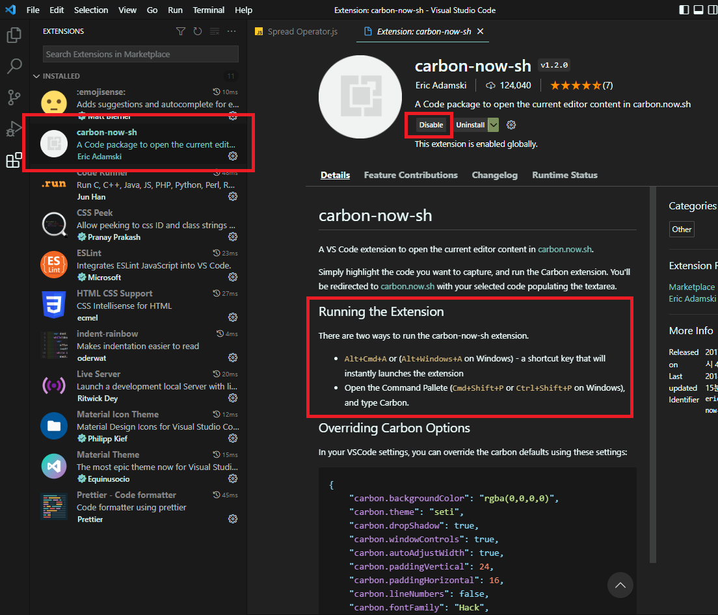718x615 pixels.
Task: Open the Uninstall dropdown arrow
Action: pyautogui.click(x=493, y=124)
